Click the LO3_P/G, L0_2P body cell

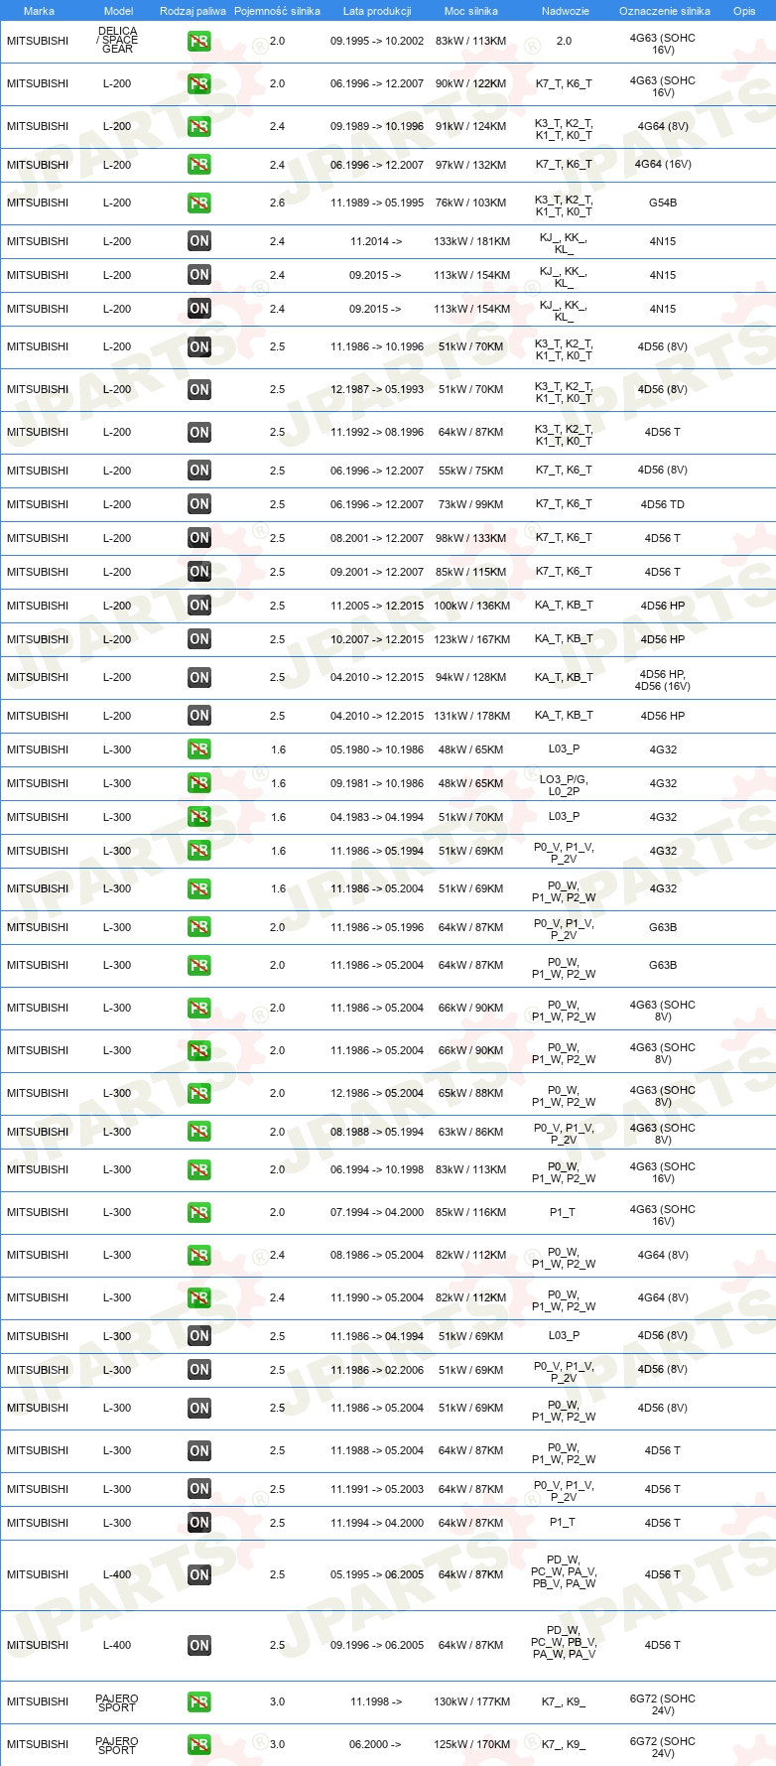coord(564,785)
